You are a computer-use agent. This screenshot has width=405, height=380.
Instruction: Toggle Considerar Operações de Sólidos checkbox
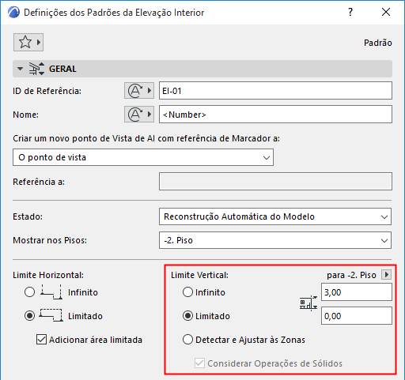[199, 363]
